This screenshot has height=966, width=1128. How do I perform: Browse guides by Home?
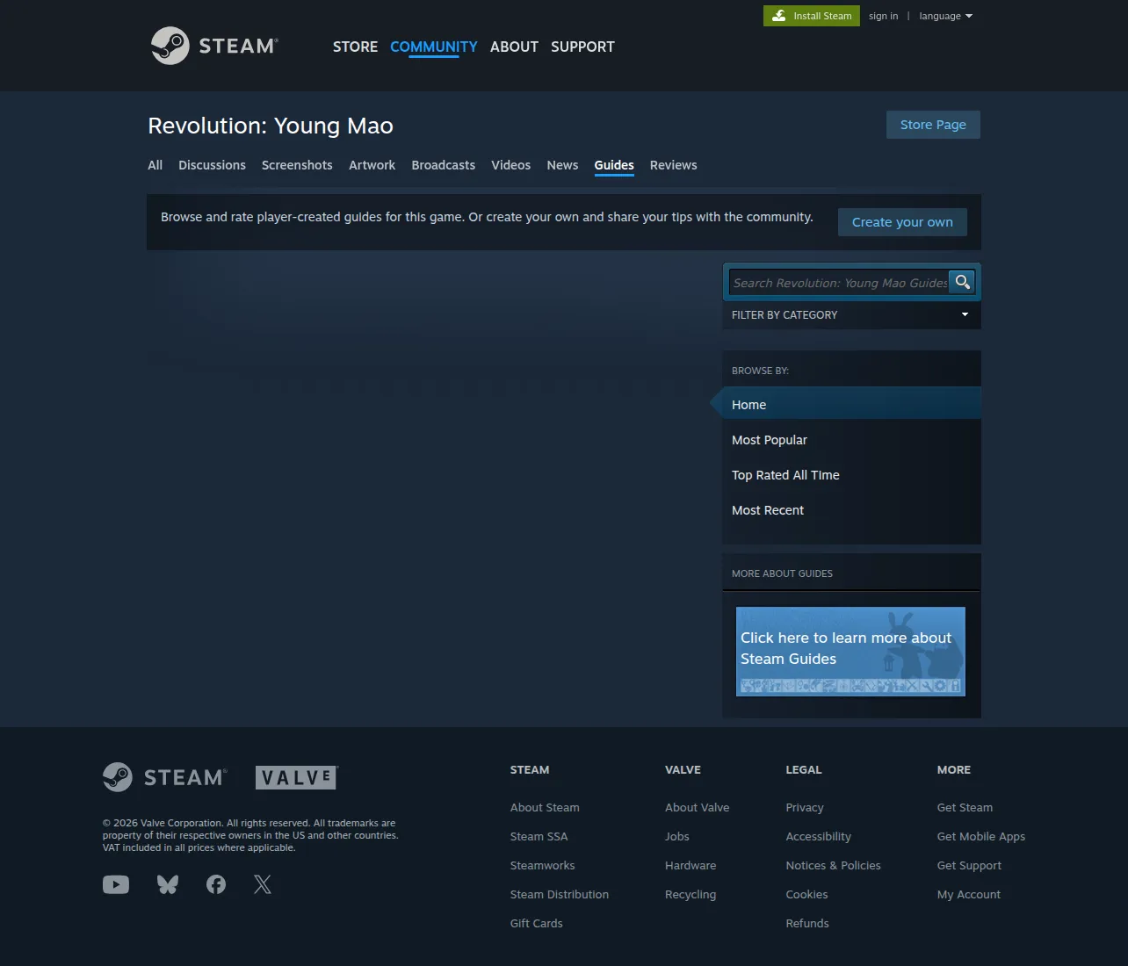tap(851, 404)
